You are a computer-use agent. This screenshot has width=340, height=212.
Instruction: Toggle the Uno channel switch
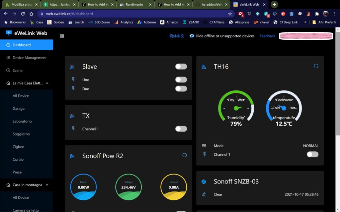tap(181, 79)
